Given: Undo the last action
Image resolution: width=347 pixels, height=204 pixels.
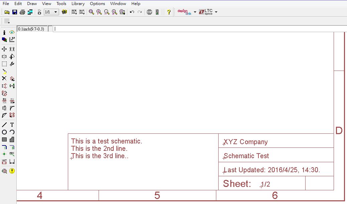Looking at the screenshot, I should click(132, 12).
